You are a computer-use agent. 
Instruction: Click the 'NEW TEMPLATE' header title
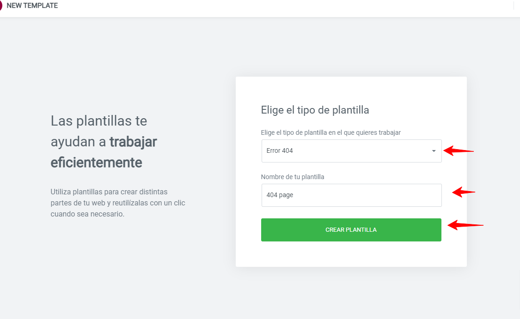pyautogui.click(x=32, y=6)
